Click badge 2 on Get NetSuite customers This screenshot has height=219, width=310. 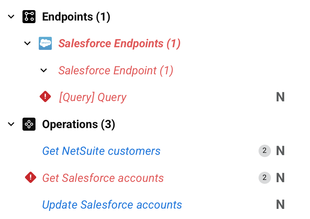(264, 151)
